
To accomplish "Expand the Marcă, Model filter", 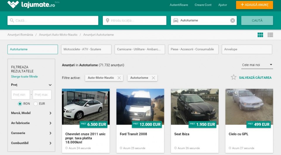I will [x=50, y=113].
